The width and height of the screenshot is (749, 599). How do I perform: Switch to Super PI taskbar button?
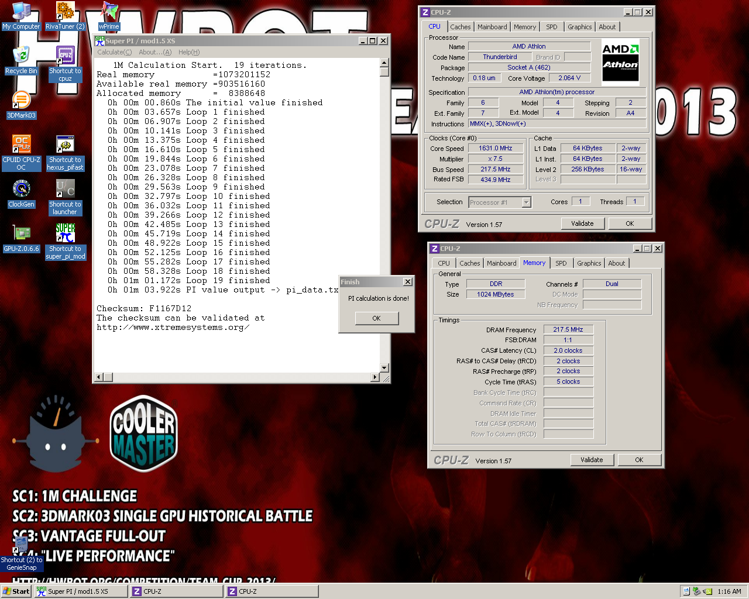81,591
